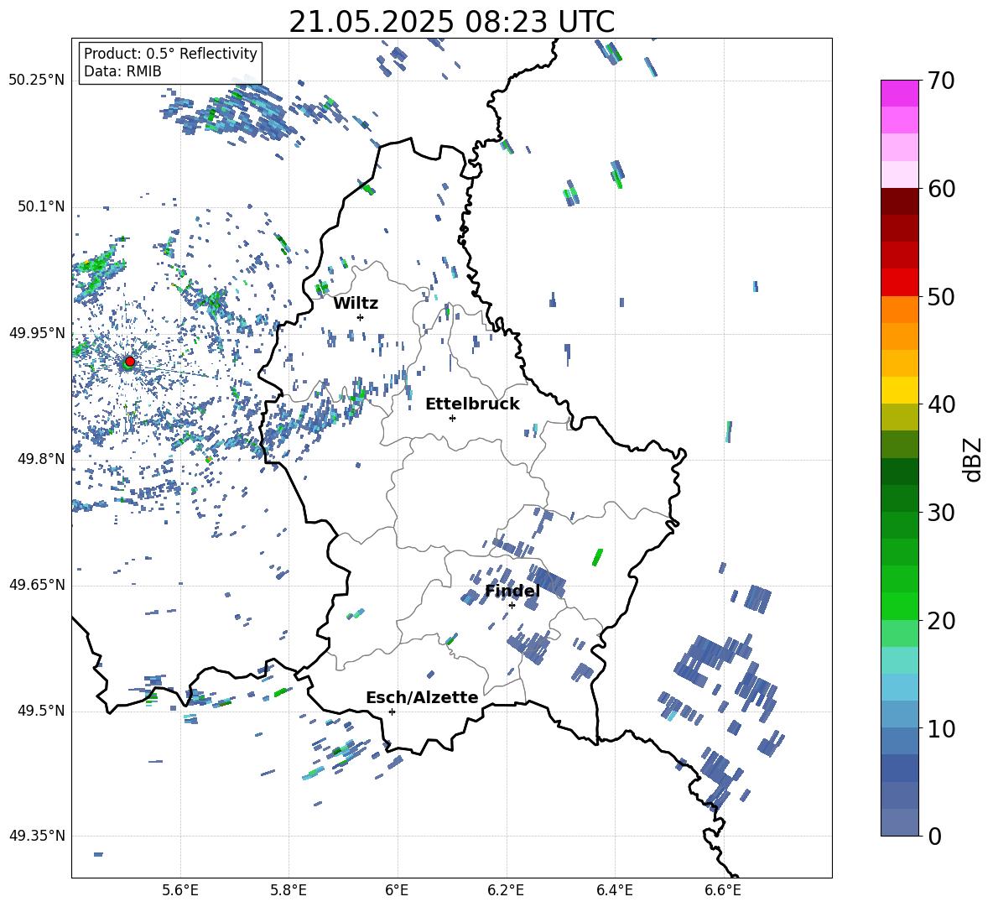Click the colorbar tick label 70
The height and width of the screenshot is (907, 993).
pyautogui.click(x=941, y=81)
